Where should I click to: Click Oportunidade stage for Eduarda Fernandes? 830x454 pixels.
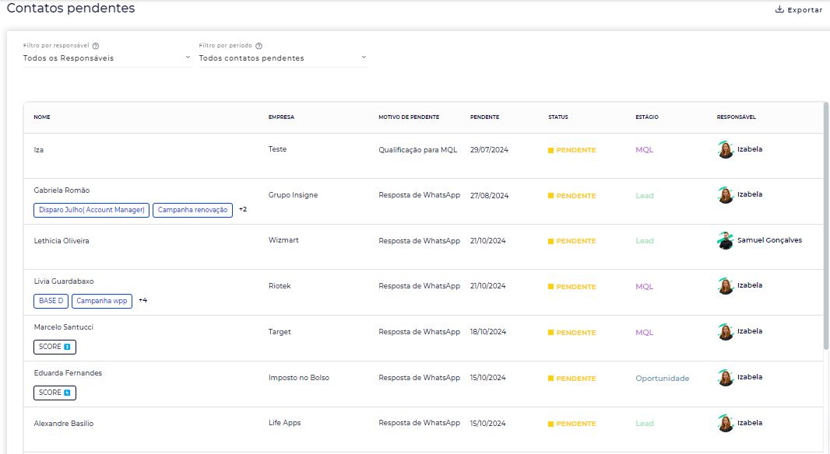(x=662, y=379)
